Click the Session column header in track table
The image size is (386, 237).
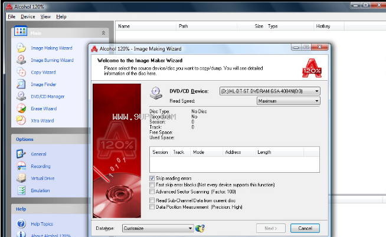(160, 152)
